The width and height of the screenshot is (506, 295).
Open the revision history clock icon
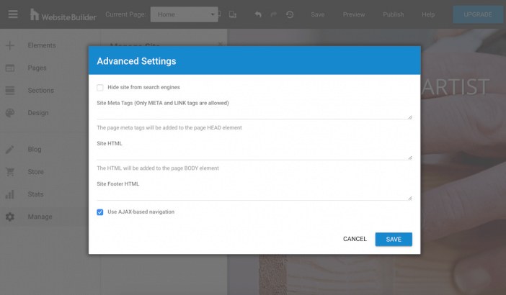pyautogui.click(x=290, y=14)
